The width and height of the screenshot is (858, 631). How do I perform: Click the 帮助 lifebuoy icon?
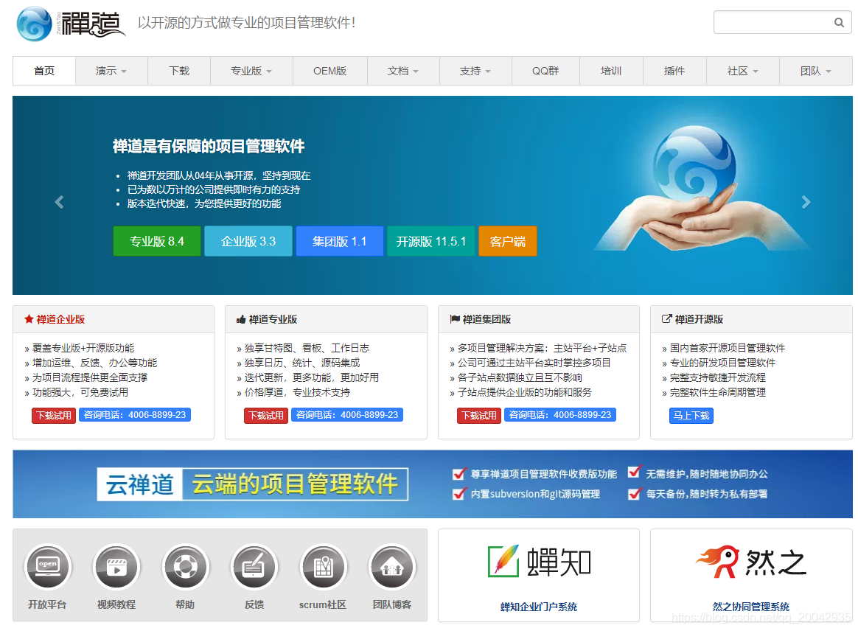(186, 566)
